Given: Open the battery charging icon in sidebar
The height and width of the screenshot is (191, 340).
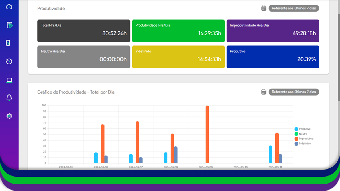Looking at the screenshot, I should pos(9,43).
